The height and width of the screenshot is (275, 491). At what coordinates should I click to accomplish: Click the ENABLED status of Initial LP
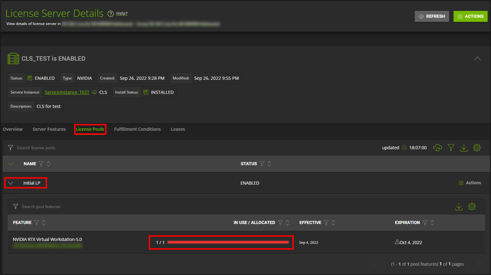250,183
